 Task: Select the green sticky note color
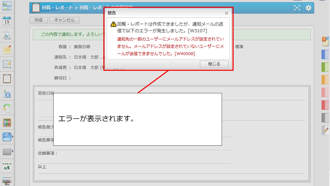point(325,67)
